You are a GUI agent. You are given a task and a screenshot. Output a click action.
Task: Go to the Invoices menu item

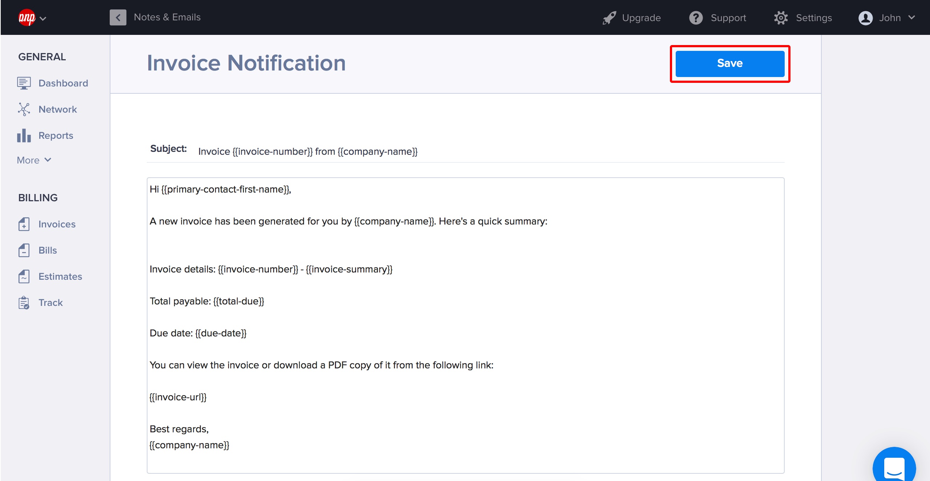57,224
